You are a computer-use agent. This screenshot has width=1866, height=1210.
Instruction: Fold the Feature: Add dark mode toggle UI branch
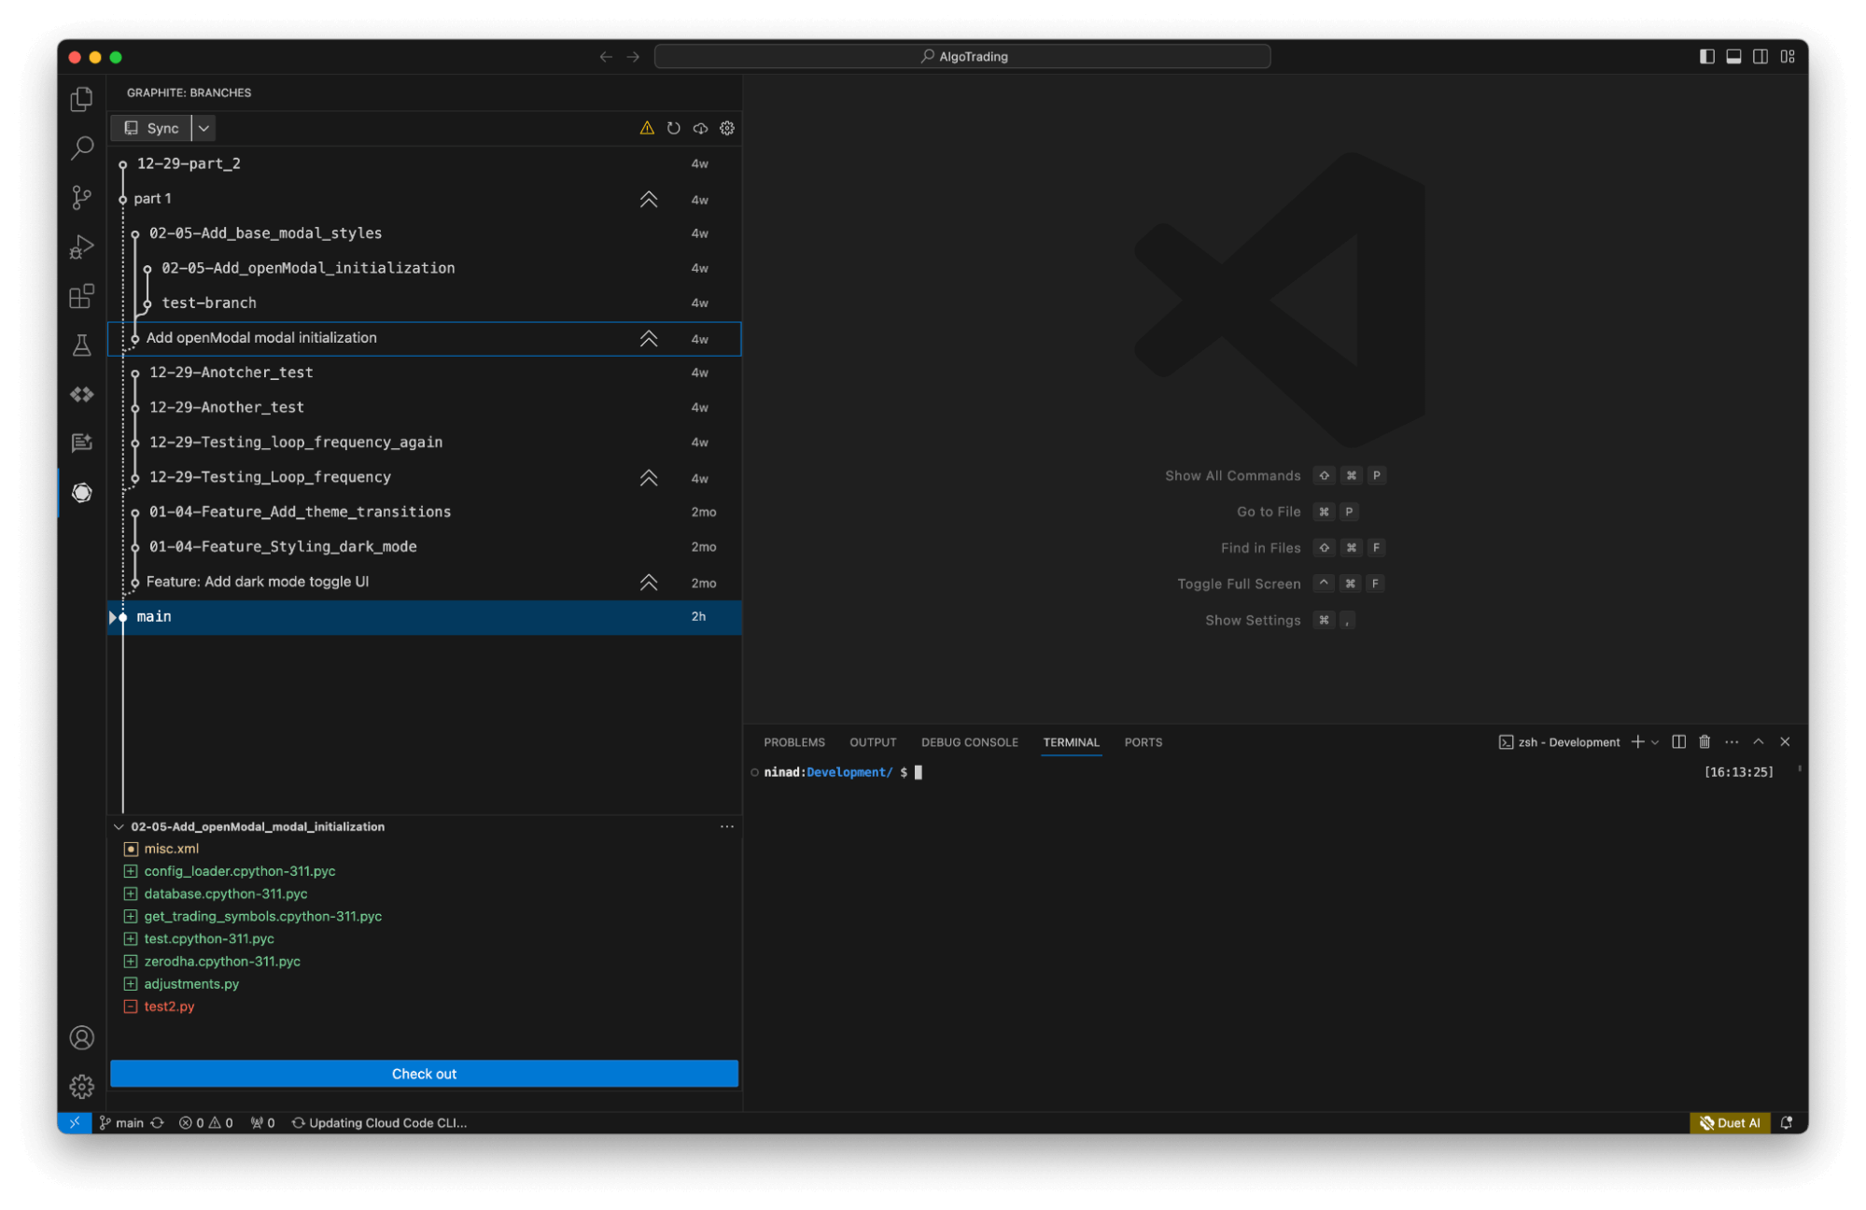(649, 582)
